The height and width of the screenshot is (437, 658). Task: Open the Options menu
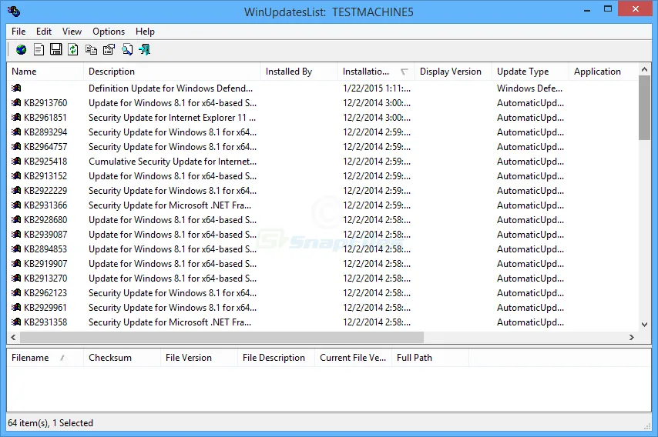[x=109, y=32]
